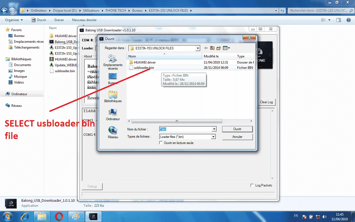Click the file list horizontal scrollbar
The height and width of the screenshot is (222, 355).
(x=177, y=121)
